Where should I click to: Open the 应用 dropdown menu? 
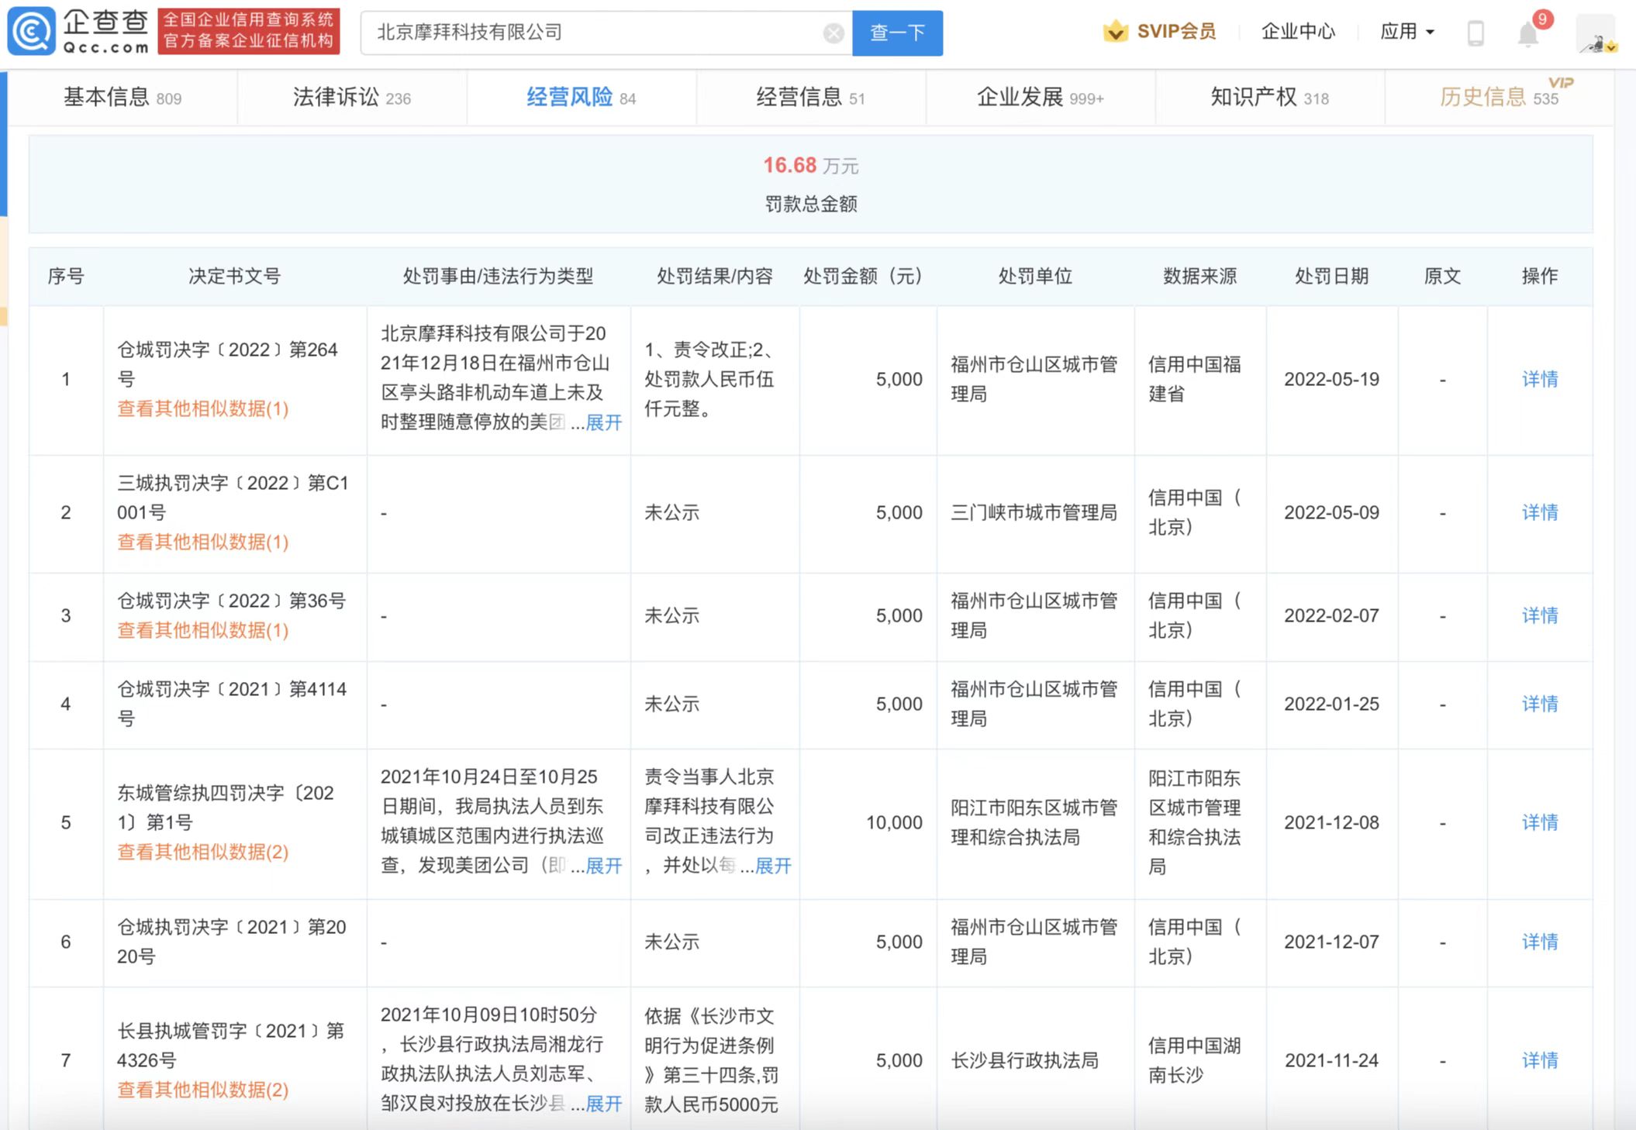point(1406,32)
